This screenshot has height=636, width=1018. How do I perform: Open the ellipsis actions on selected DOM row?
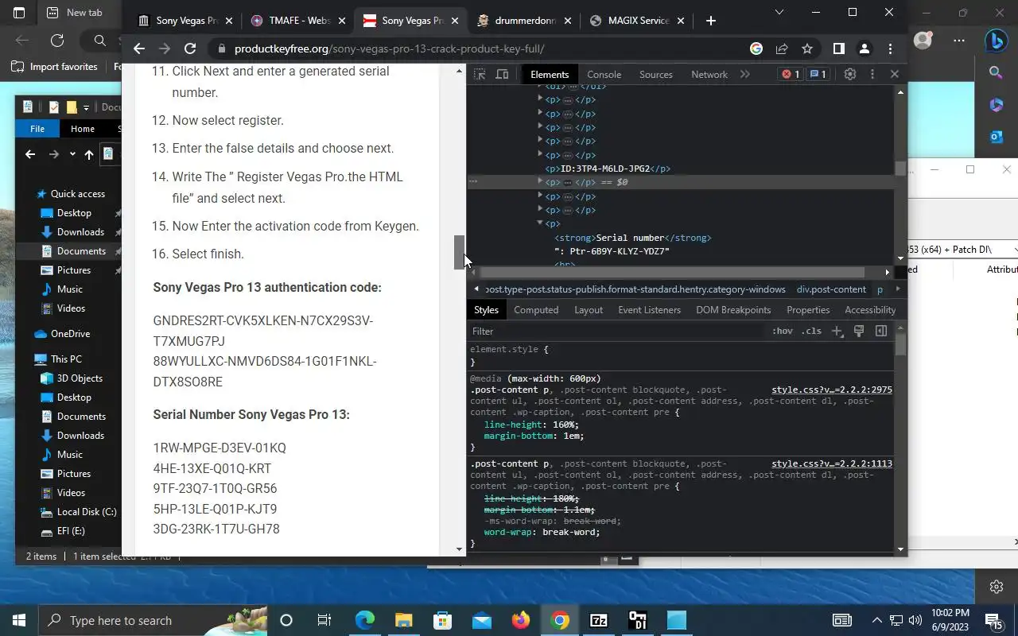point(473,181)
